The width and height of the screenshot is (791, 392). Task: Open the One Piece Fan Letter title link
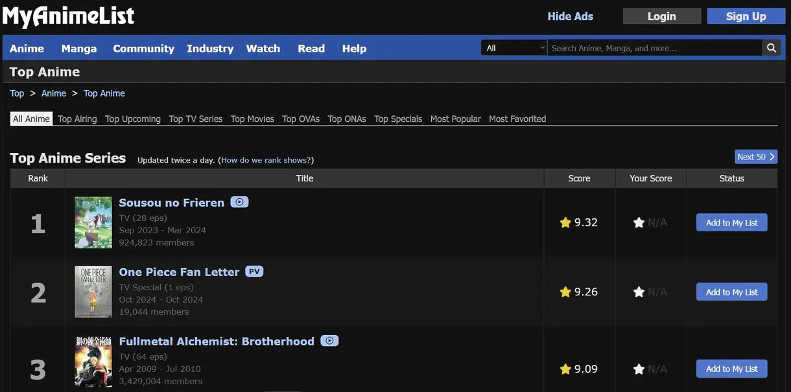click(x=179, y=271)
